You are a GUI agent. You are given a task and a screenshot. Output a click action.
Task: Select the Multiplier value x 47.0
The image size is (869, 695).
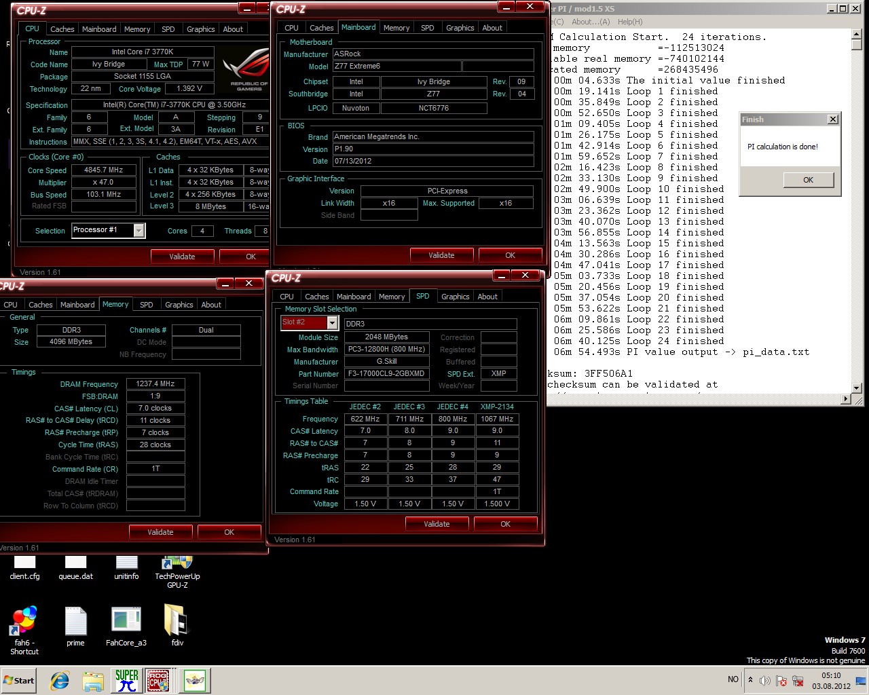click(x=103, y=183)
